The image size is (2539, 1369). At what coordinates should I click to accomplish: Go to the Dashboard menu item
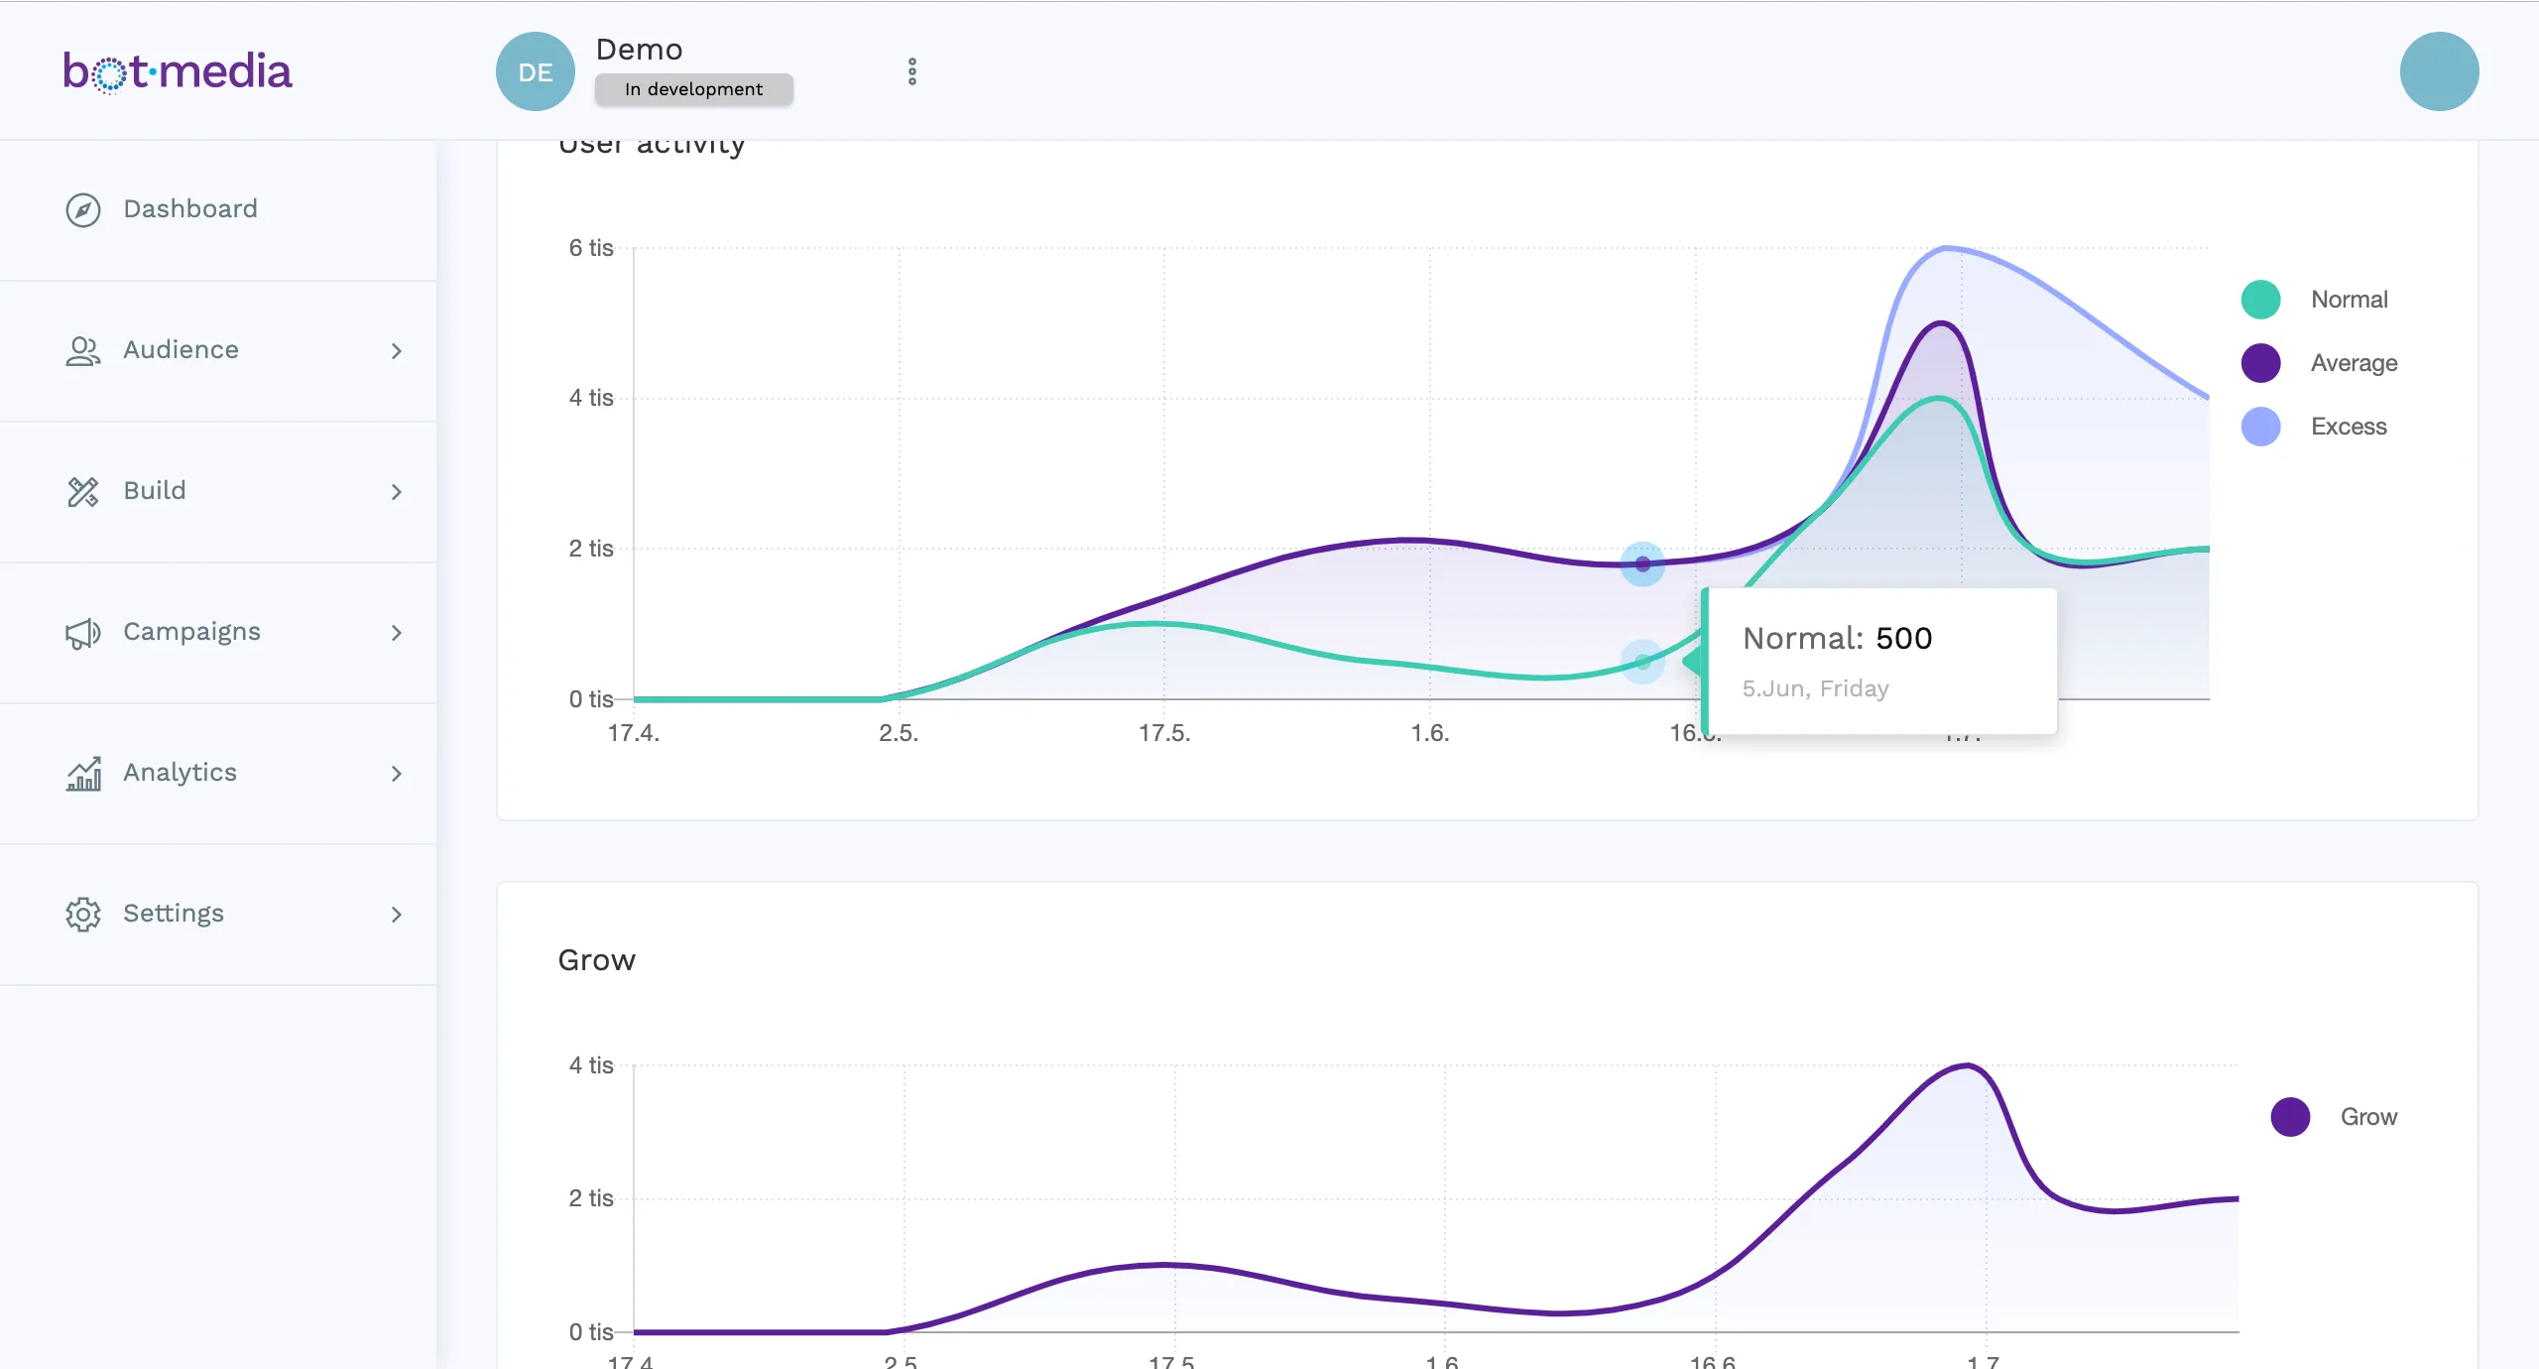[x=218, y=209]
